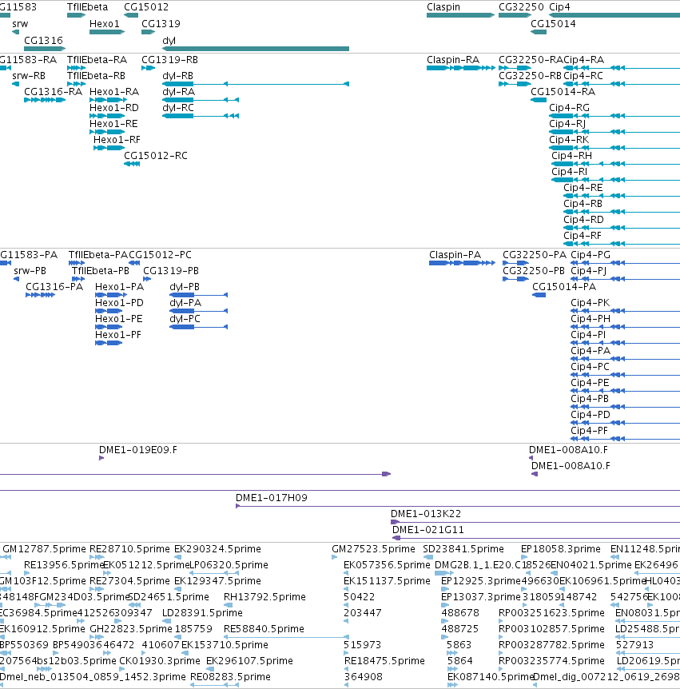
Task: Click the Cip4-RJ transcript label
Action: tap(567, 124)
